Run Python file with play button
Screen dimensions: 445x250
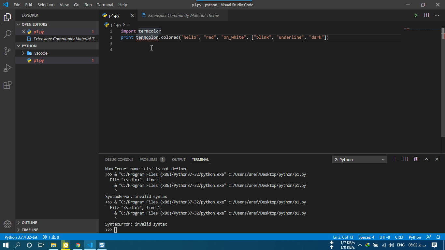(416, 15)
